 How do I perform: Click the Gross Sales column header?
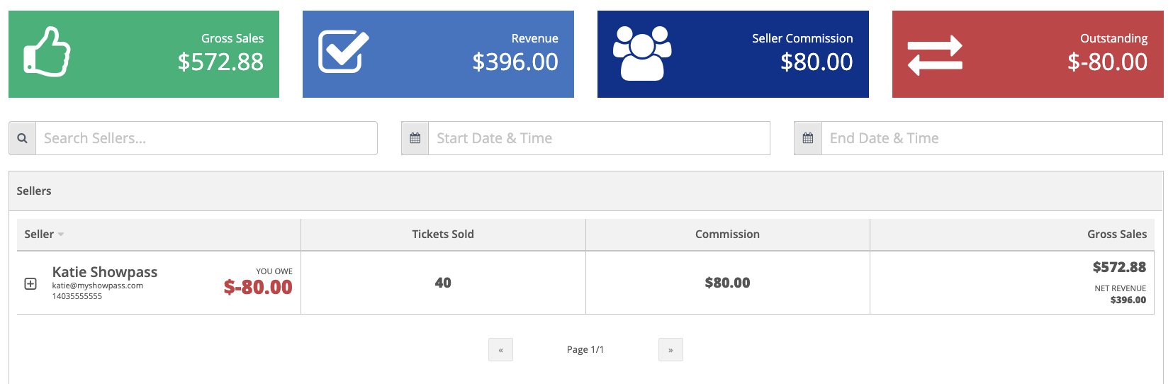(x=1117, y=235)
